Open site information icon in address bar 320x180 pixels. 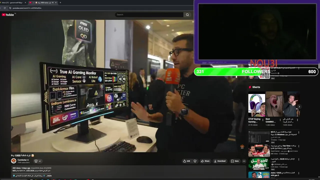tap(10, 8)
